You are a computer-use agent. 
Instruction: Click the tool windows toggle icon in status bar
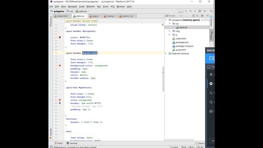point(51,147)
